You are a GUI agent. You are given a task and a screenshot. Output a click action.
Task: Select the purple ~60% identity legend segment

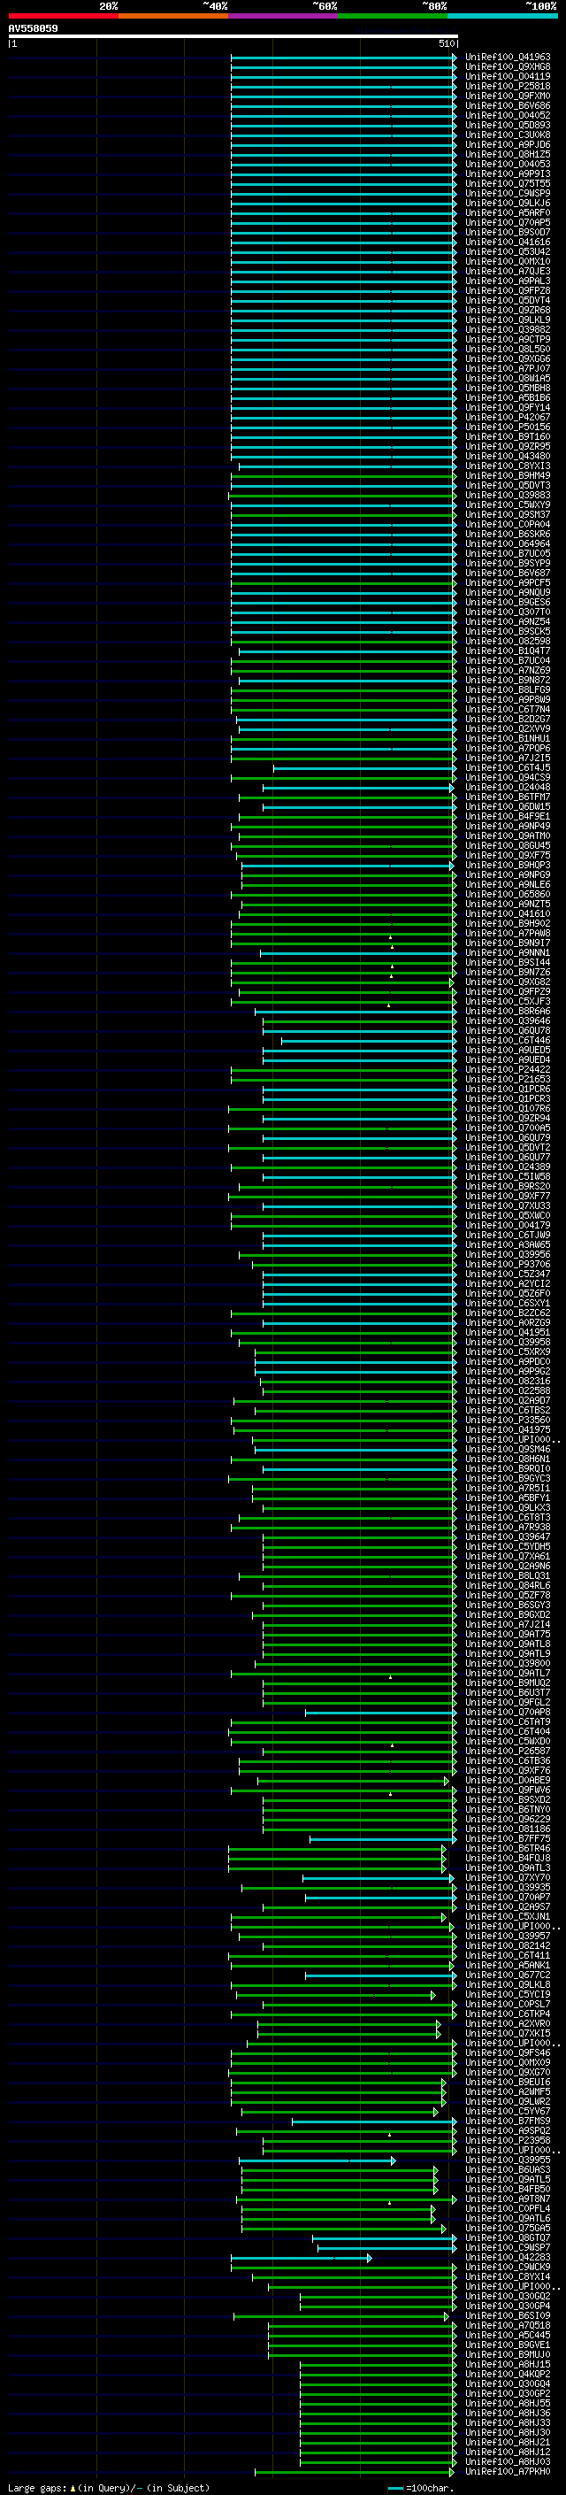(x=284, y=16)
